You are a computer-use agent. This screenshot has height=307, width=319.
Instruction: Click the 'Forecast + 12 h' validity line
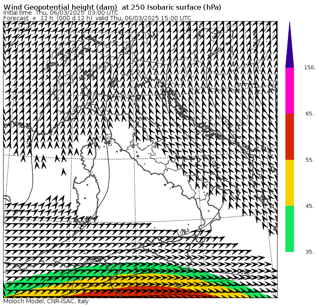pos(97,18)
